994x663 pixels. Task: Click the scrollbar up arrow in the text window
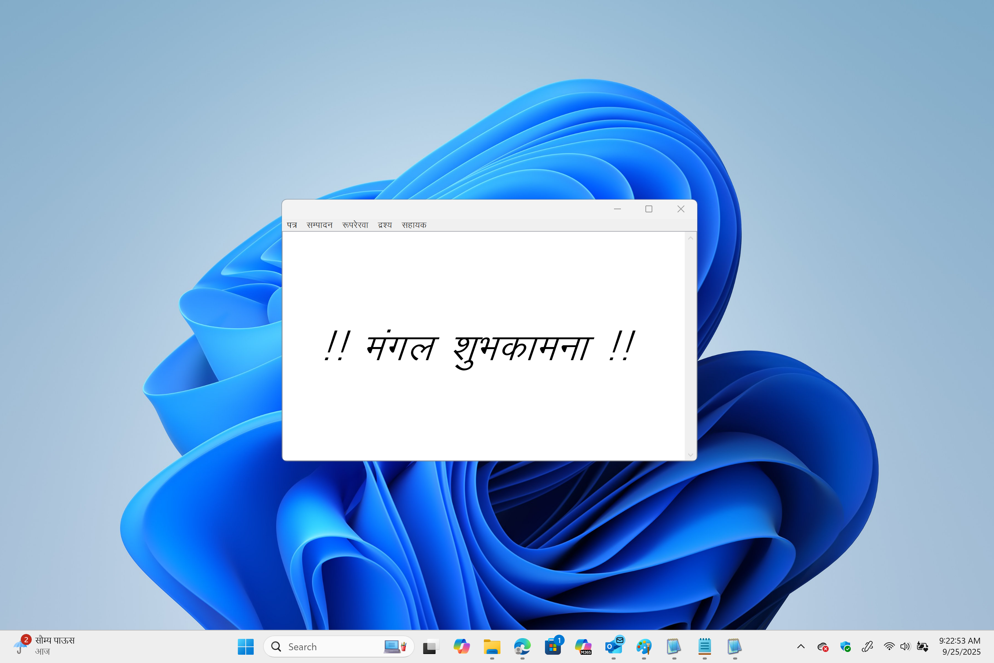690,239
